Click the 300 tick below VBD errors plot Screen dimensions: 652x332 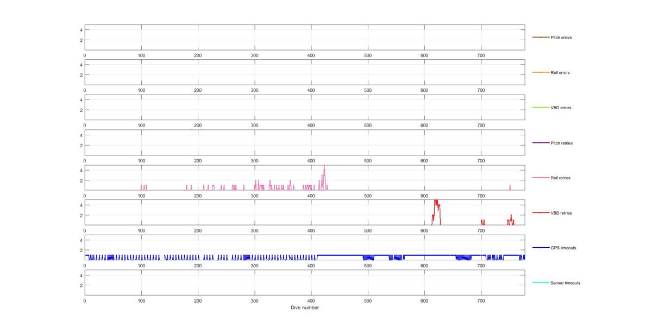tap(255, 126)
